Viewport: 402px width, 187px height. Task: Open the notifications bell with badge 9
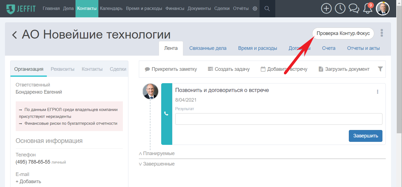pos(368,8)
